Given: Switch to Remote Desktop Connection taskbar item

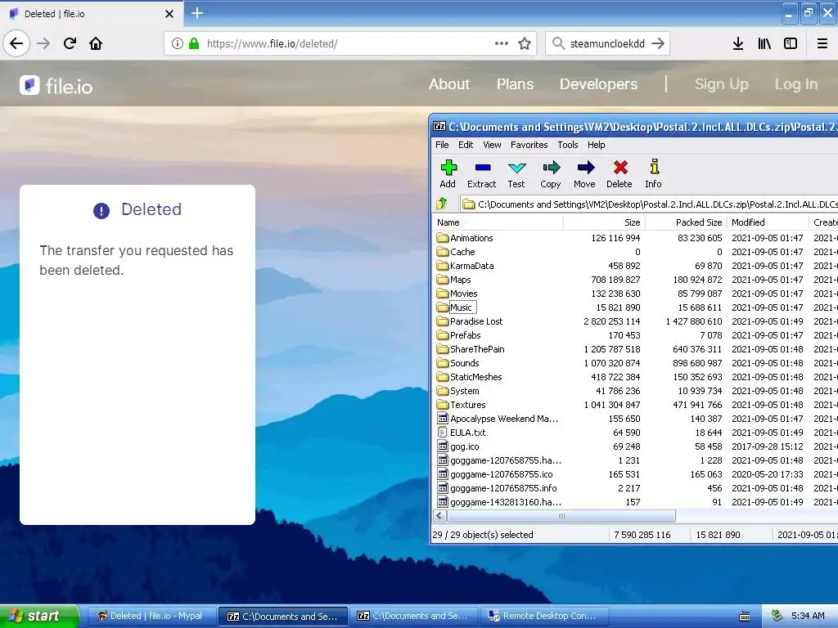Looking at the screenshot, I should point(544,616).
